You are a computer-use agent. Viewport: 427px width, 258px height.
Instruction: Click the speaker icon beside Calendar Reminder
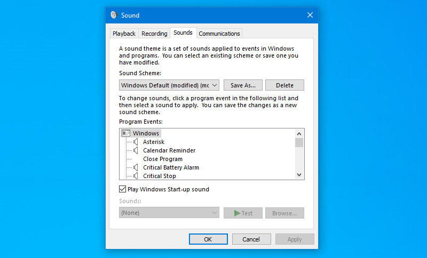tap(136, 150)
